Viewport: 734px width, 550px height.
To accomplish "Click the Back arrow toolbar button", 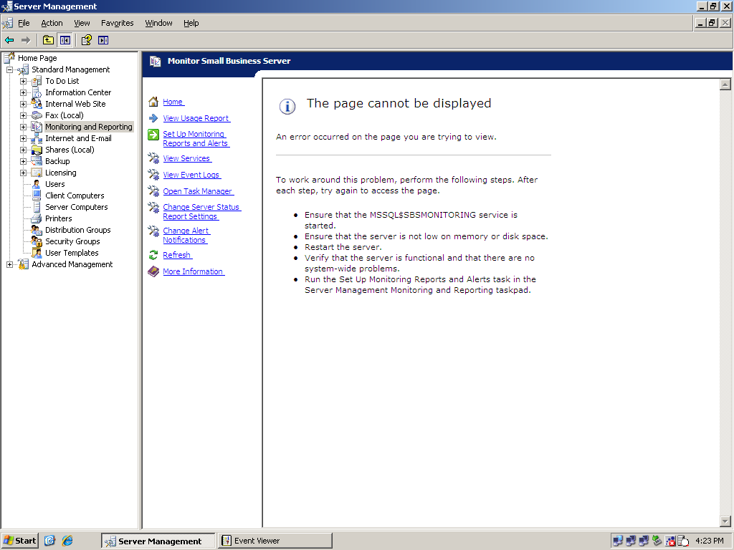I will coord(9,40).
